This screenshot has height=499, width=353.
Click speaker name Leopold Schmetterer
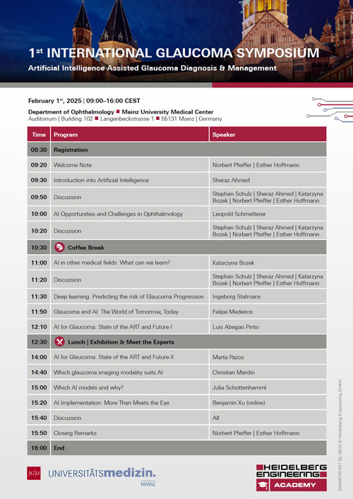(x=239, y=214)
